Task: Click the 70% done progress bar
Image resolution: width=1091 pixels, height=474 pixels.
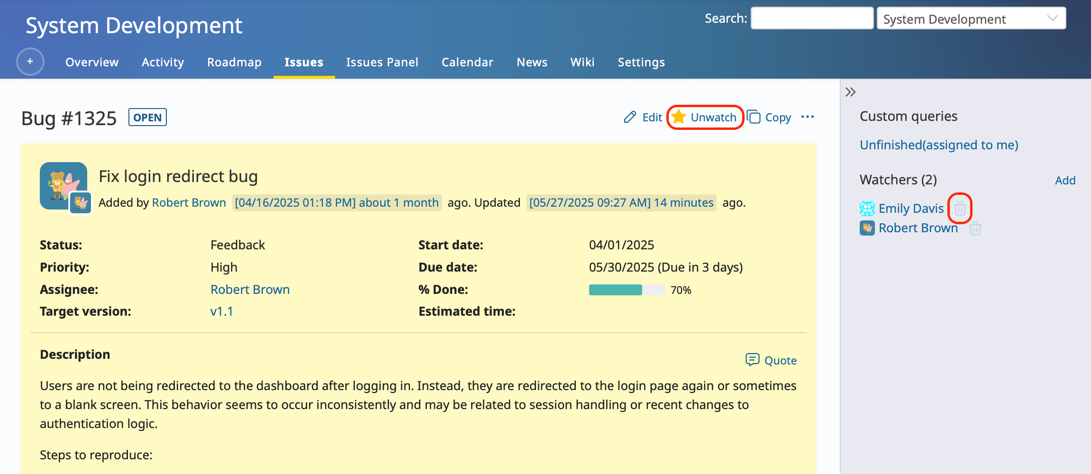Action: click(626, 290)
